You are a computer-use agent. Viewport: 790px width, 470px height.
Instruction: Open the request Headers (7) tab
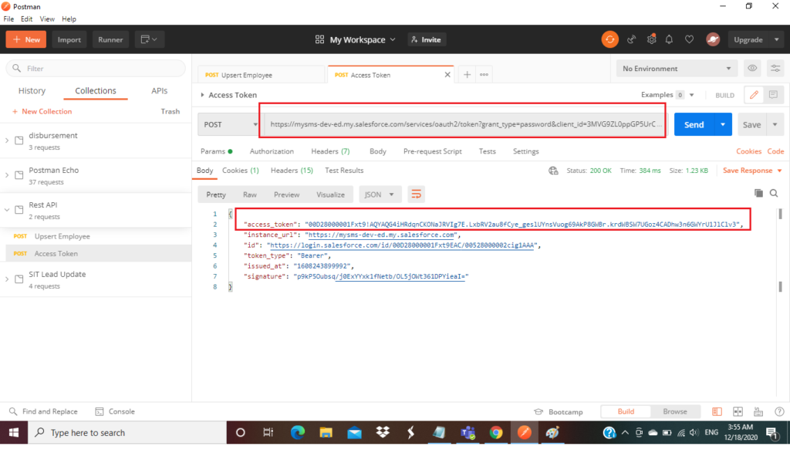click(330, 151)
